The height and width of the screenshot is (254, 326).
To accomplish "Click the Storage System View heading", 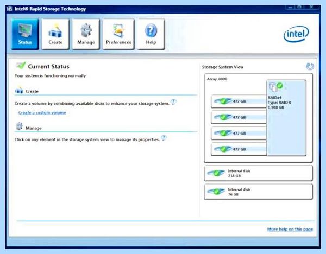I will point(223,67).
